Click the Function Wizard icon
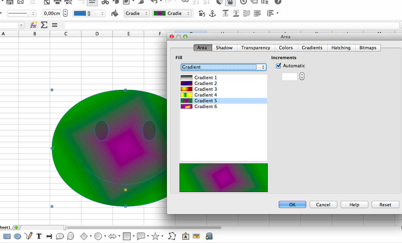402x243 pixels. pos(33,25)
